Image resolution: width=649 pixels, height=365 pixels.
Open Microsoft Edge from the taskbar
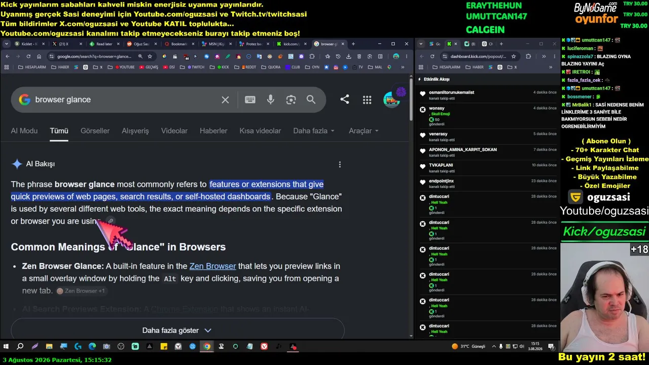click(92, 347)
